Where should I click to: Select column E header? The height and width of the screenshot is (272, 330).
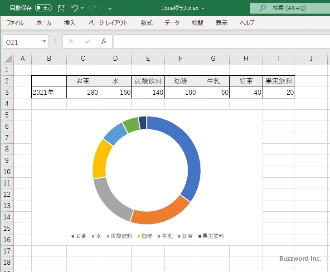[x=148, y=58]
